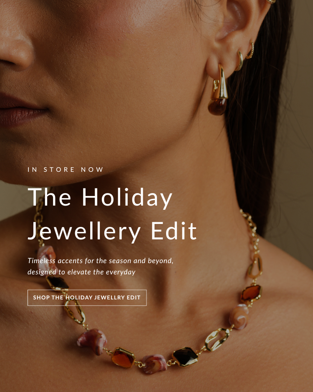Click the twisted gold hoop earring
This screenshot has width=313, height=392.
tap(250, 51)
